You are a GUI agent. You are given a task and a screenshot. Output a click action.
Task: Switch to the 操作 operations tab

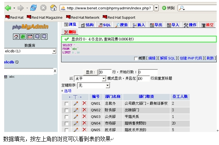click(x=190, y=25)
